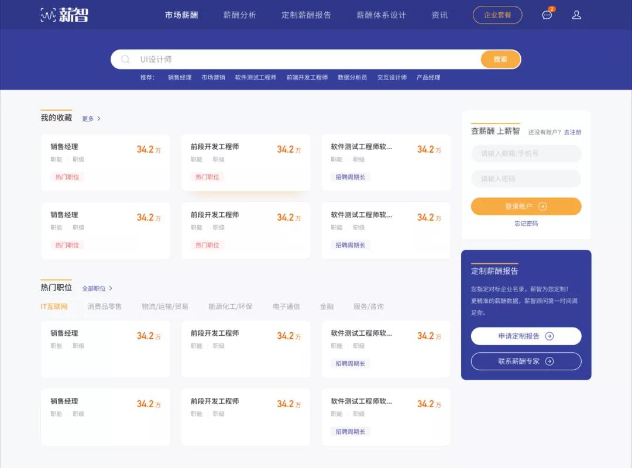Open 定制薪酬报告 navigation item

(306, 15)
